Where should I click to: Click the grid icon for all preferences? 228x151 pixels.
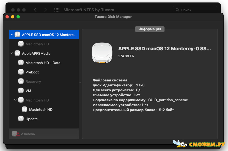[x=57, y=10]
